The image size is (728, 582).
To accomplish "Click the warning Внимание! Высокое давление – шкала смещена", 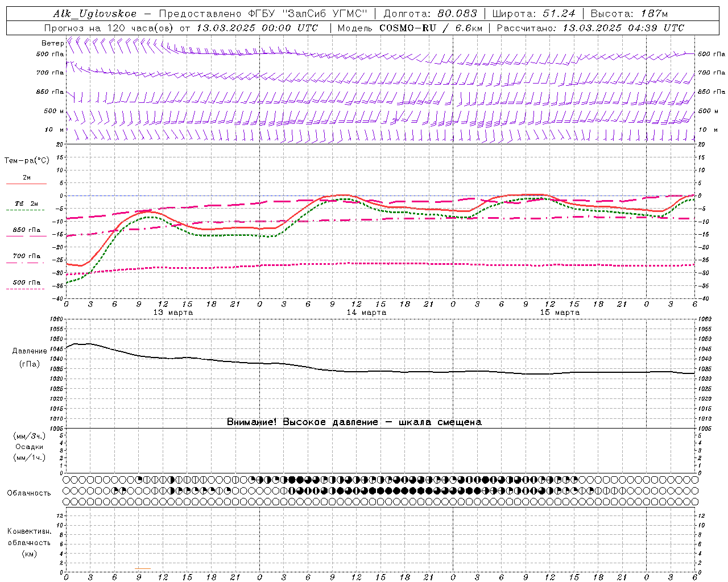I will 354,422.
